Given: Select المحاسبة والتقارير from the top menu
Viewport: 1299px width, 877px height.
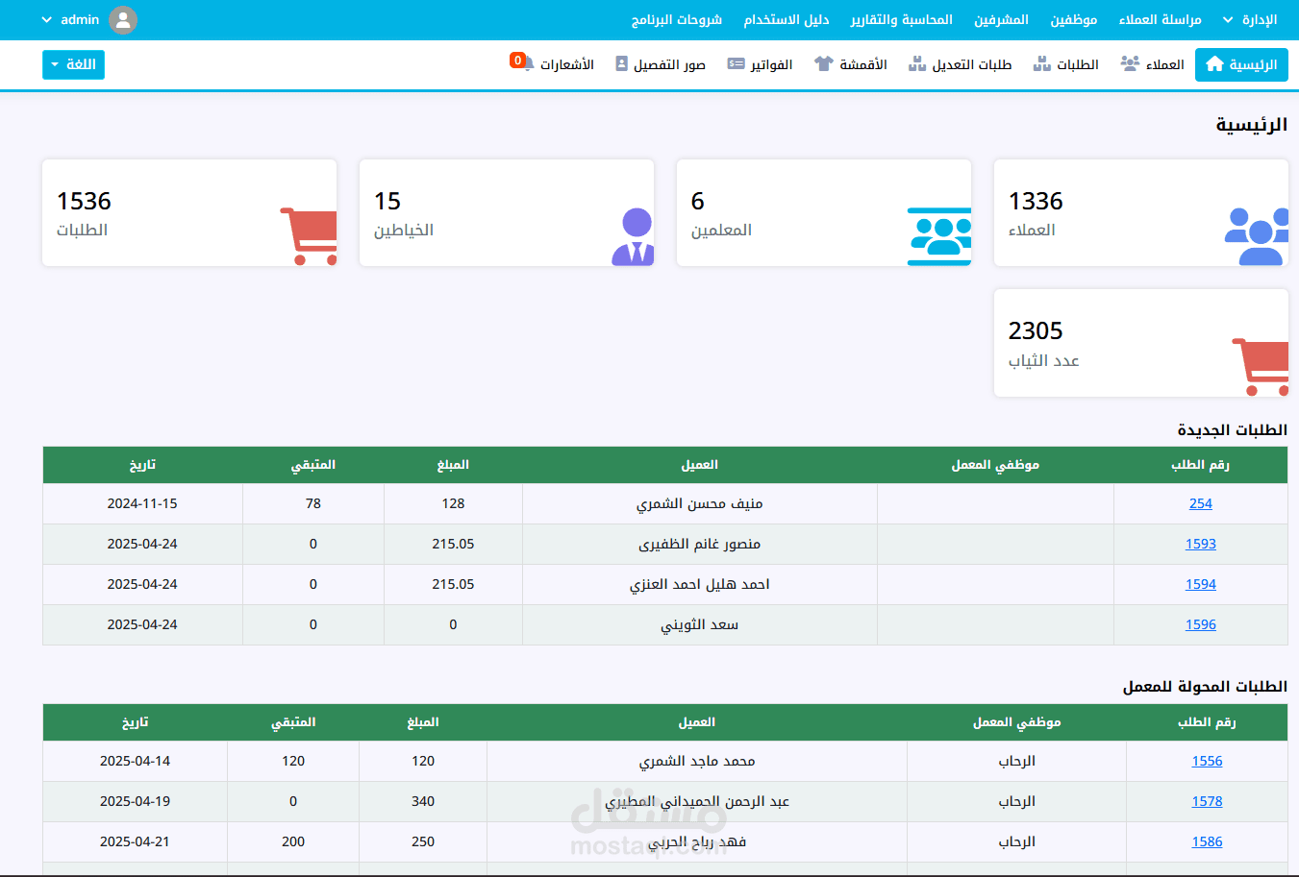Looking at the screenshot, I should coord(901,19).
